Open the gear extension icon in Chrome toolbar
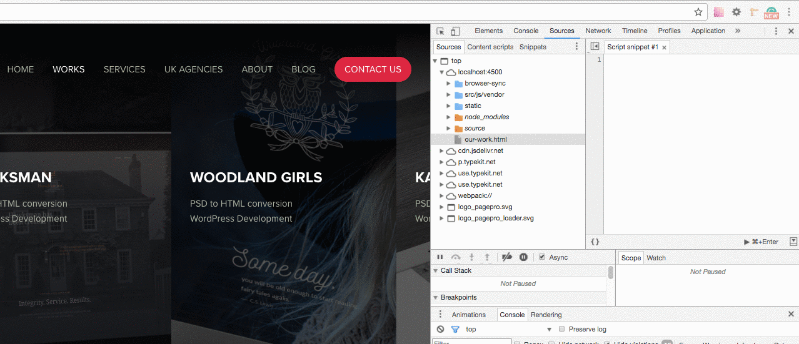This screenshot has width=799, height=344. (x=736, y=12)
